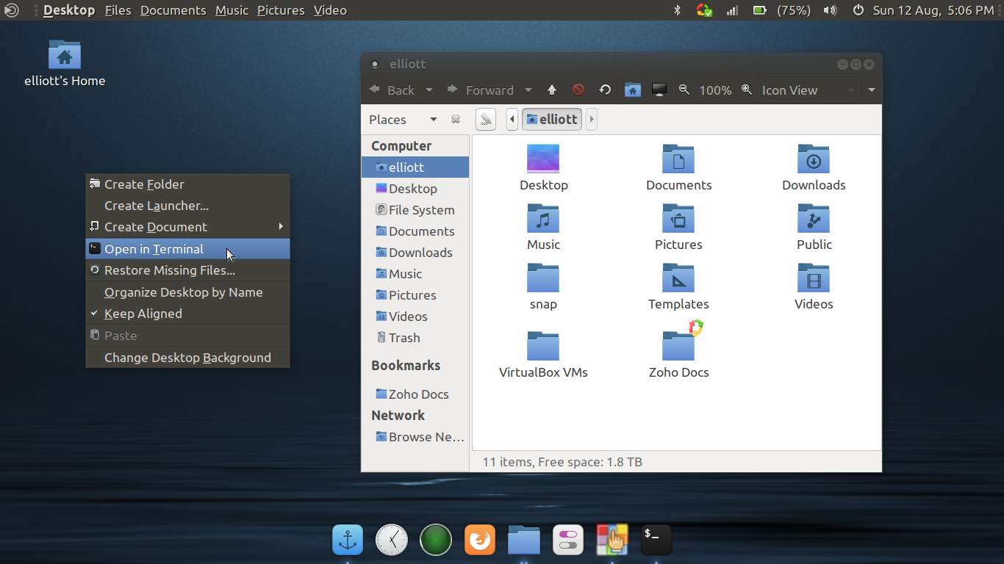Open the volume indicator
Image resolution: width=1004 pixels, height=564 pixels.
point(831,10)
